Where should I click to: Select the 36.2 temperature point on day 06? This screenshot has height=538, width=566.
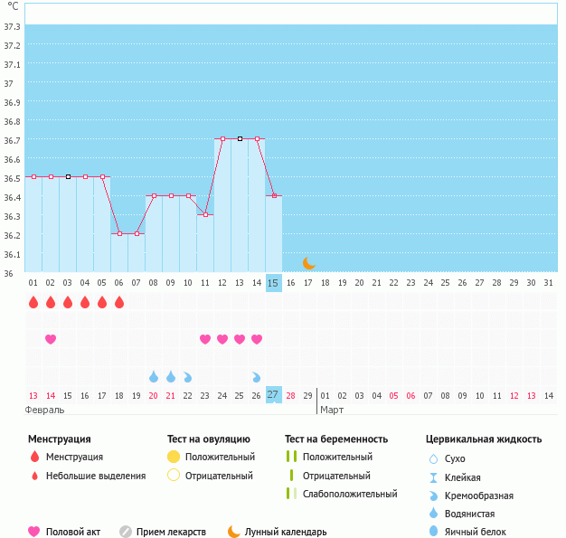point(119,233)
